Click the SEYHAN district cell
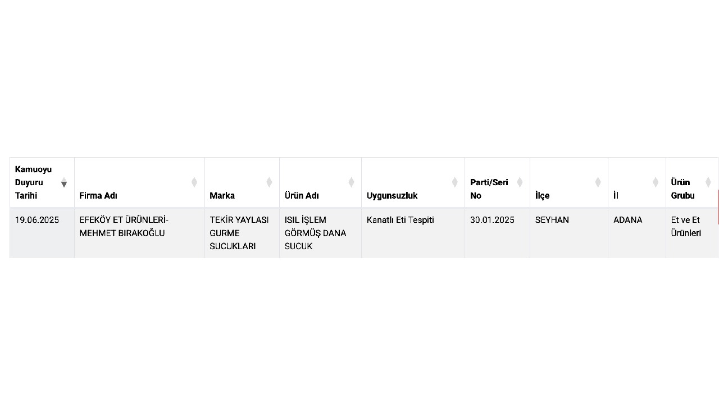 (569, 233)
